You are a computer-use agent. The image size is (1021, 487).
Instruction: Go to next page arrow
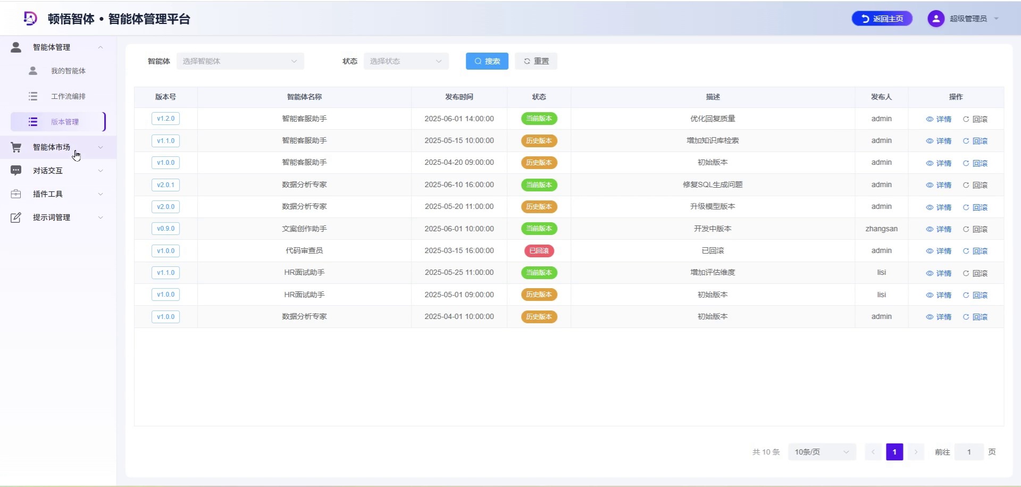pos(916,452)
